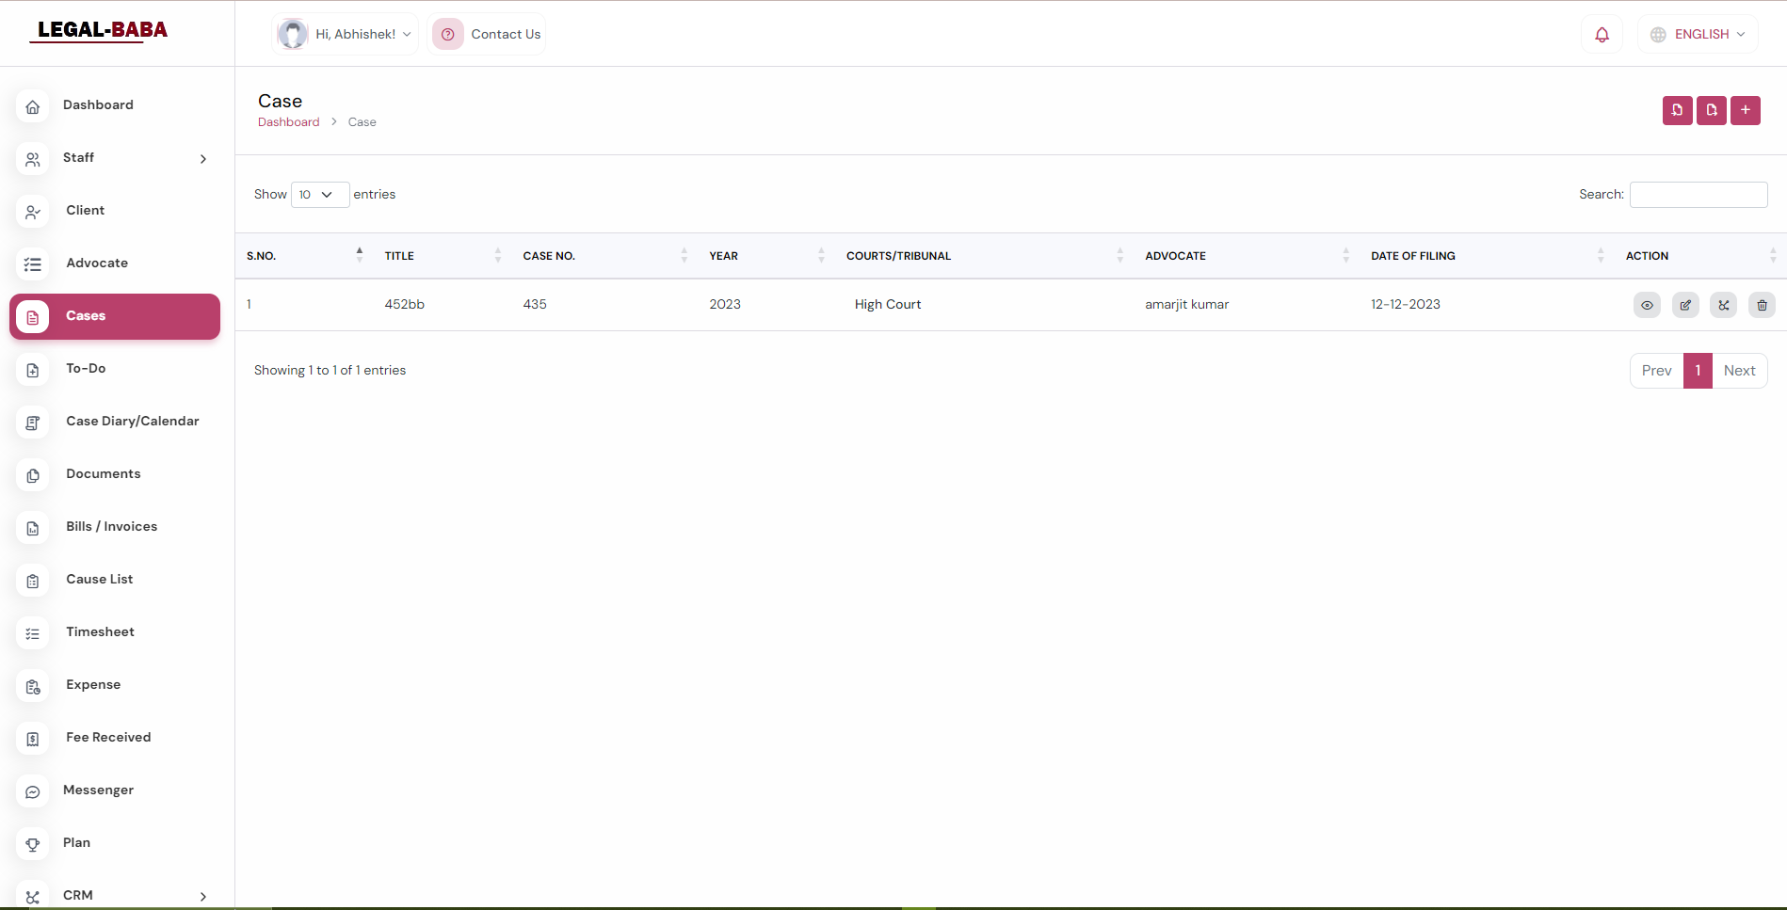Go to Bills / Invoices in sidebar
This screenshot has height=910, width=1787.
[111, 527]
